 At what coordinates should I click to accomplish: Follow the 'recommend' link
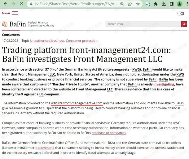coord(45,148)
